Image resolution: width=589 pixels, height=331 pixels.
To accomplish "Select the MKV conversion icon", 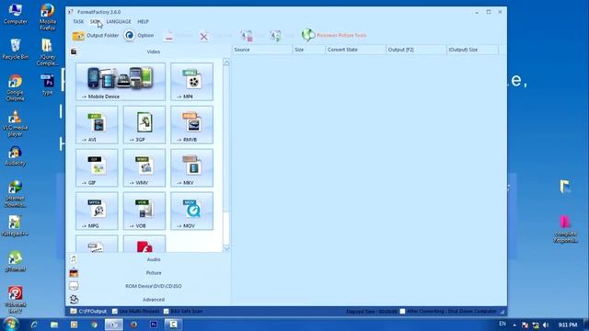I will [191, 167].
